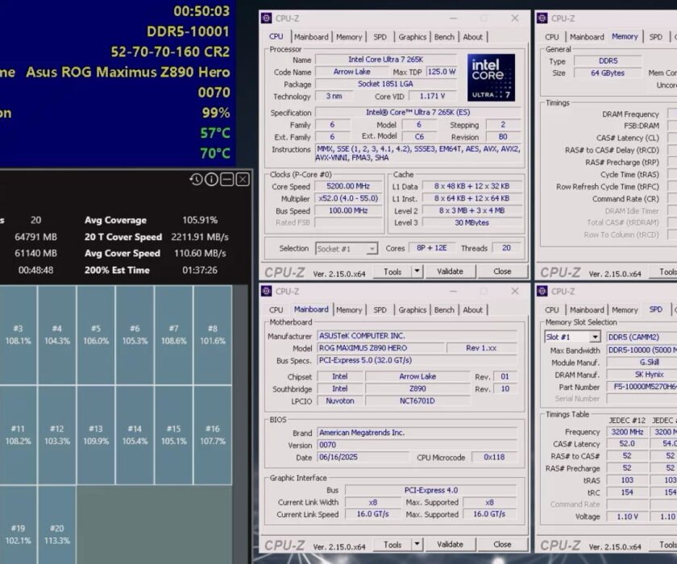
Task: Switch to the Mainboard tab in the Processor window
Action: click(311, 37)
